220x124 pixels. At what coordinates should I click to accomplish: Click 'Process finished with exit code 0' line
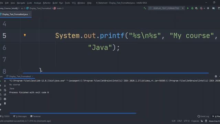tap(29, 93)
